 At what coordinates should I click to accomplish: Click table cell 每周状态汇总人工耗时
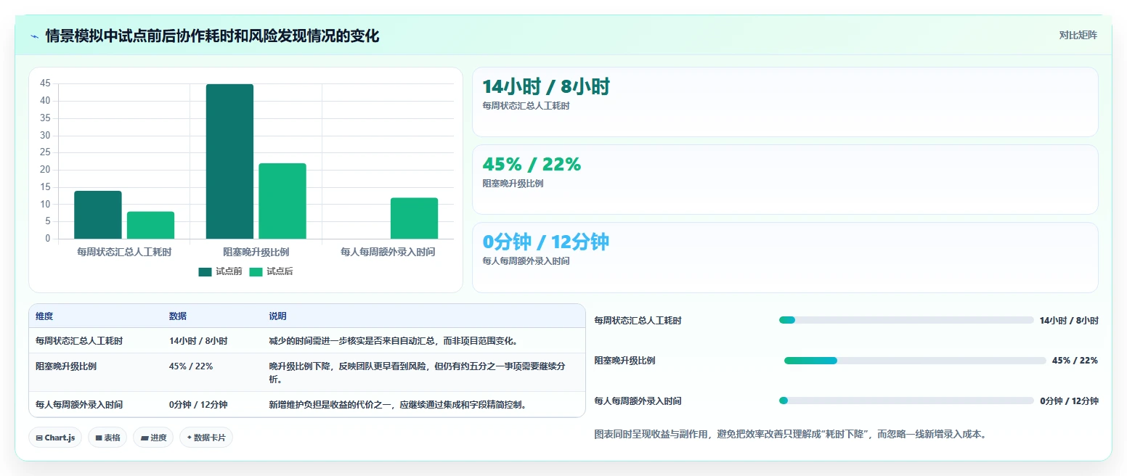click(79, 341)
